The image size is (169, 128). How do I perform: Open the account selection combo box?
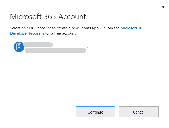coord(50,47)
